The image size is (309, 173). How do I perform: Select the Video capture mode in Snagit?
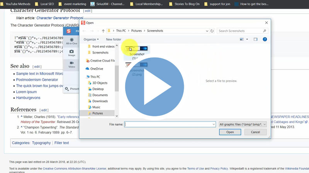71,64
